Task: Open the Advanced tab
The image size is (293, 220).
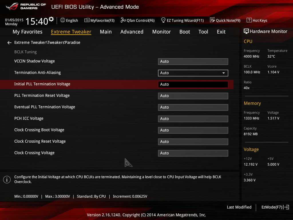Action: pos(132,32)
